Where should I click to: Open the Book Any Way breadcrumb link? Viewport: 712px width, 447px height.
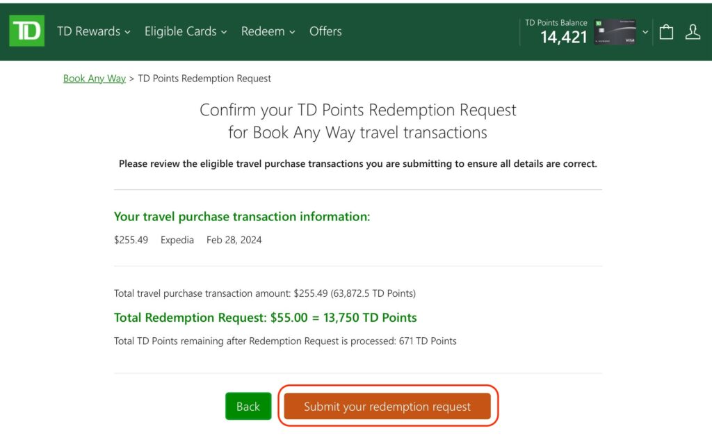(x=94, y=78)
